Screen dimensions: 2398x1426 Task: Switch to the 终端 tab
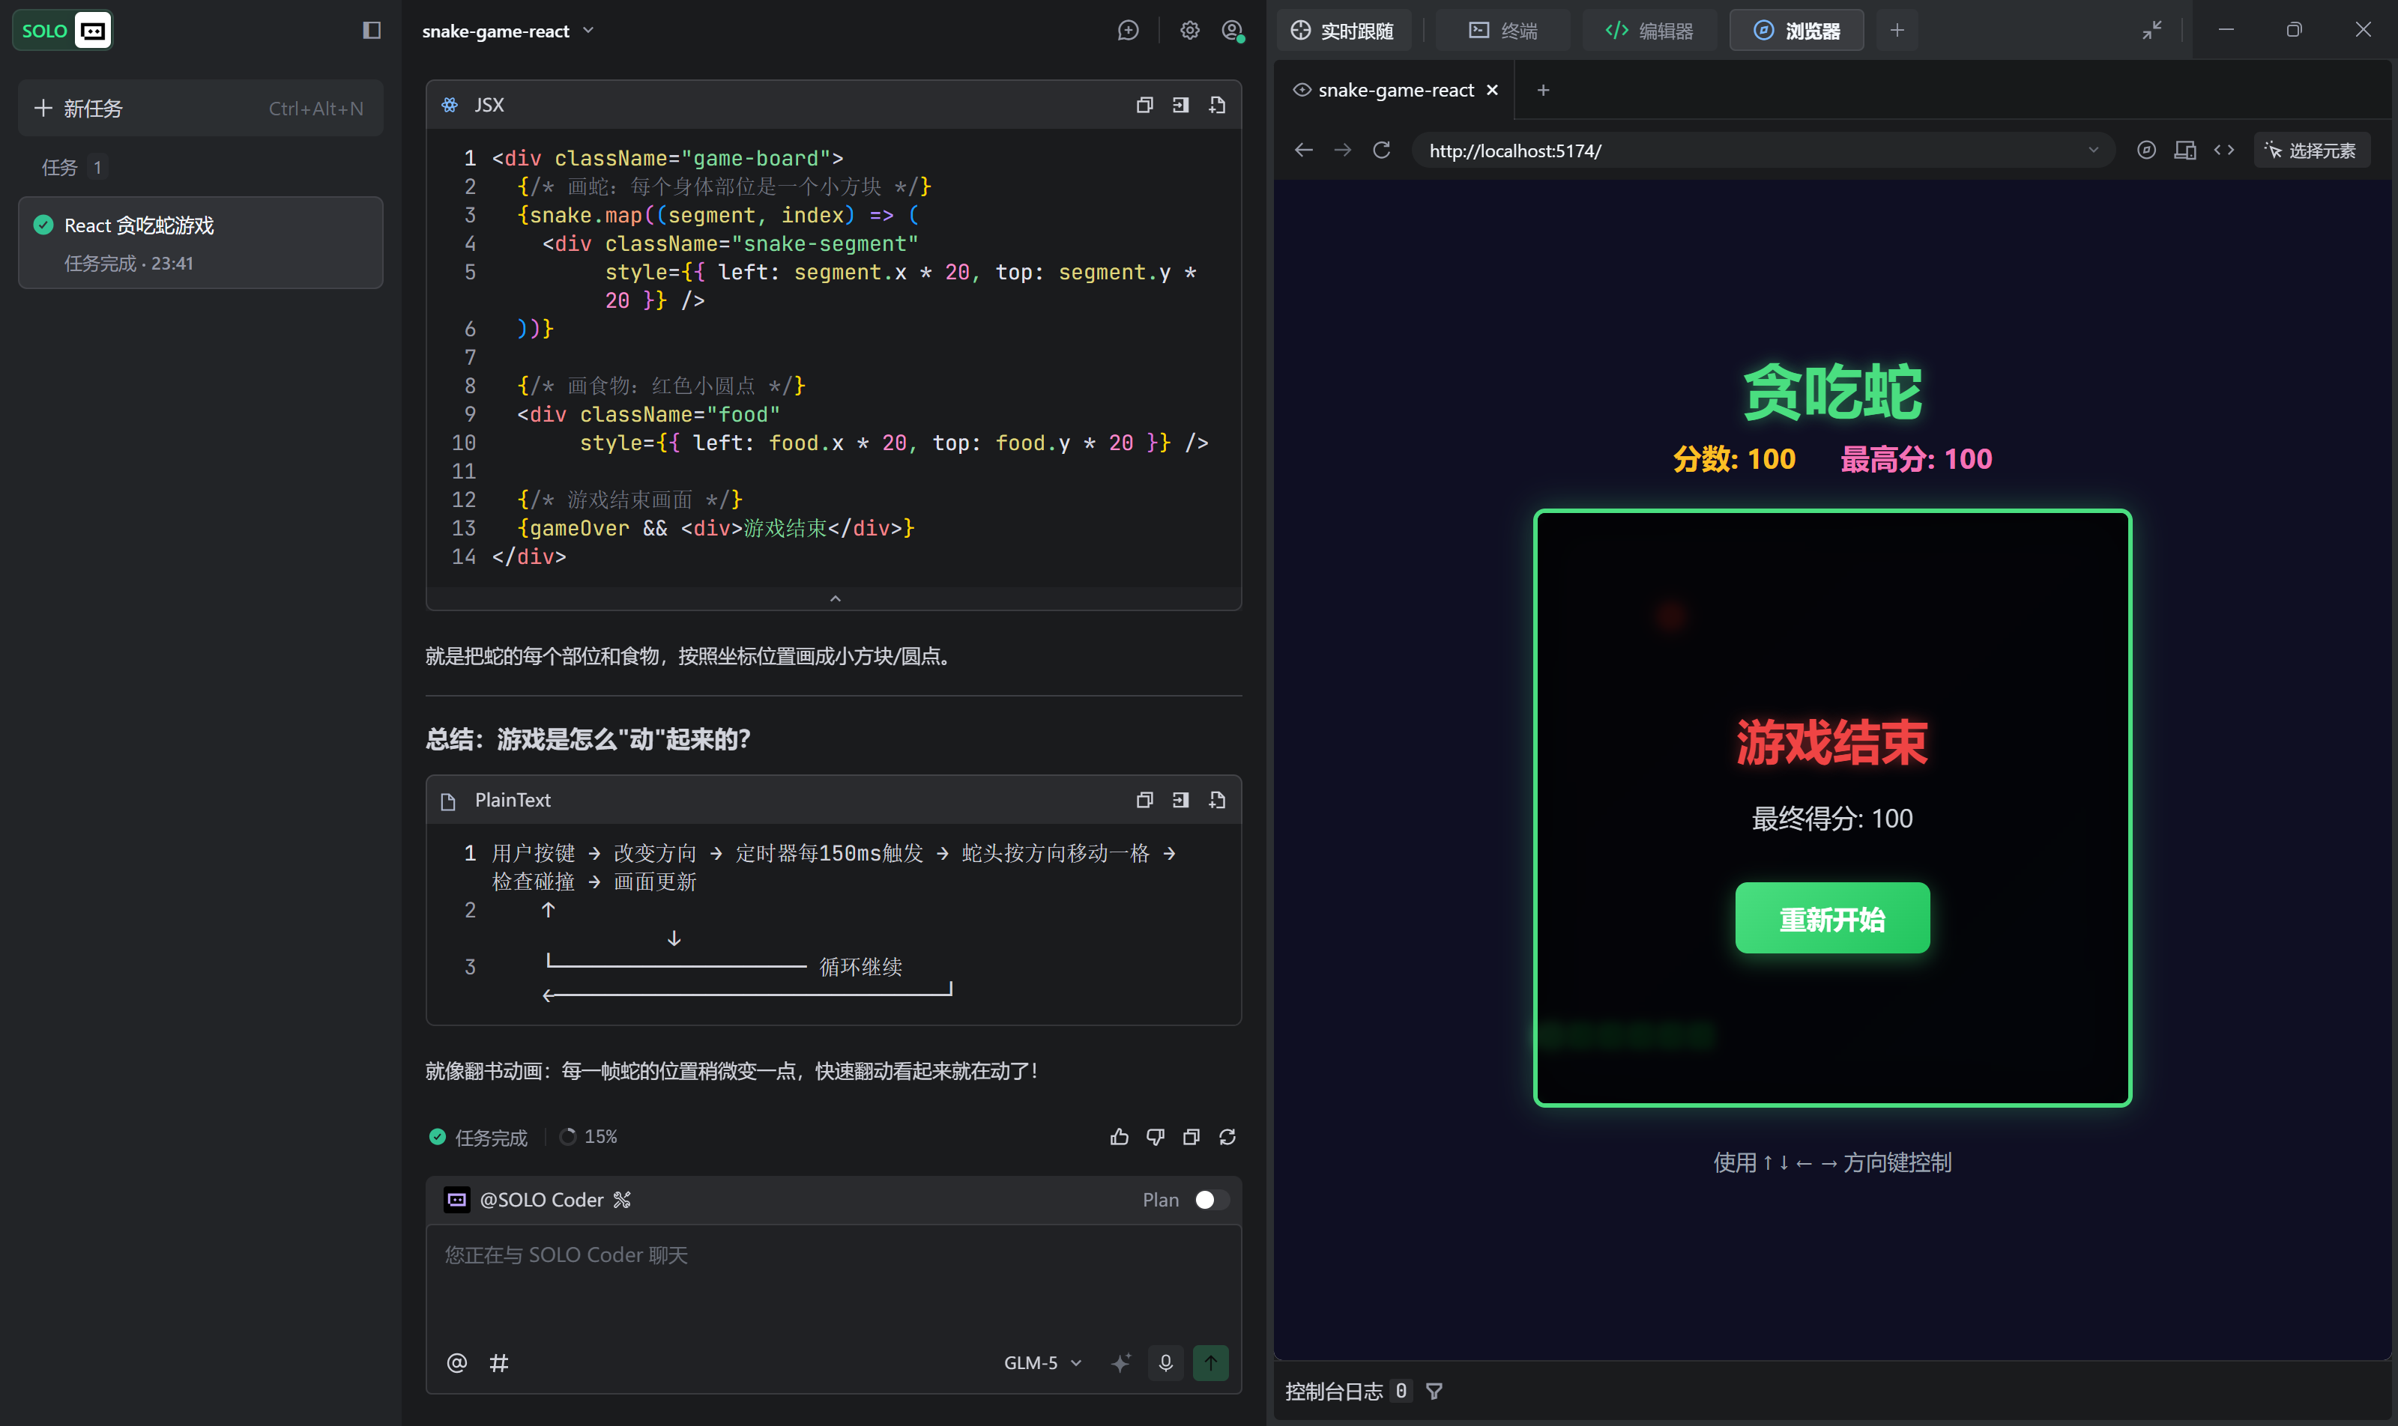coord(1502,31)
